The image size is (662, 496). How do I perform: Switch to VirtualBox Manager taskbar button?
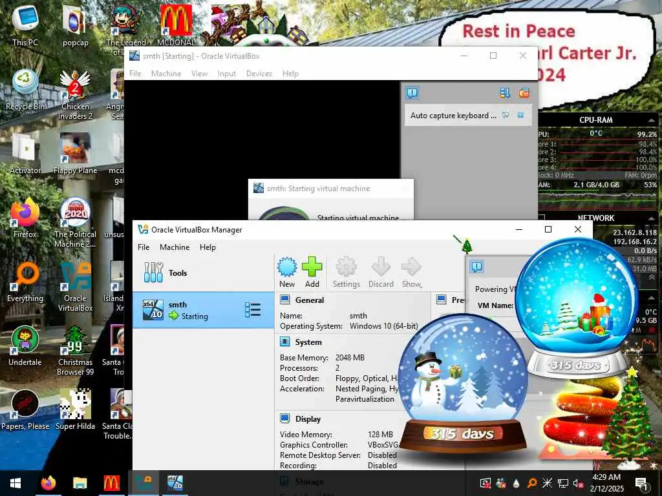point(144,483)
